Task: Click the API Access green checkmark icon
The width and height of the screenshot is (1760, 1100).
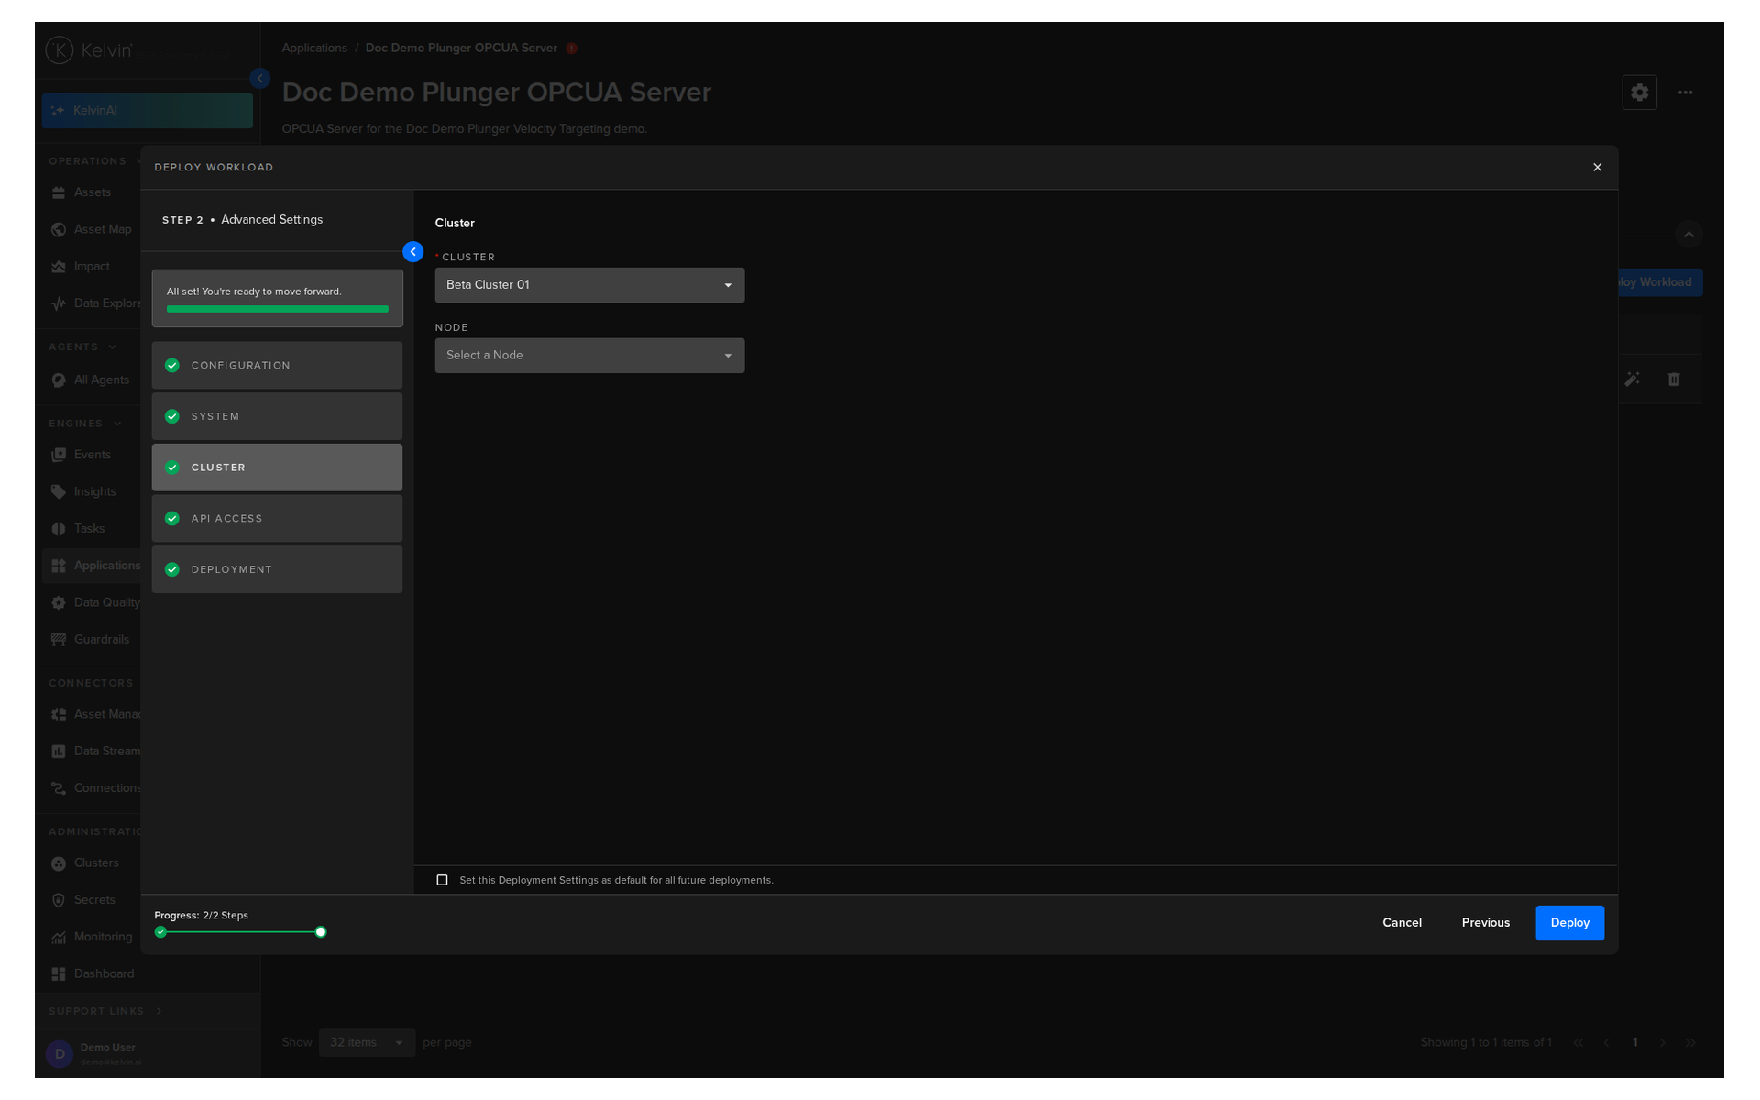Action: click(x=171, y=519)
